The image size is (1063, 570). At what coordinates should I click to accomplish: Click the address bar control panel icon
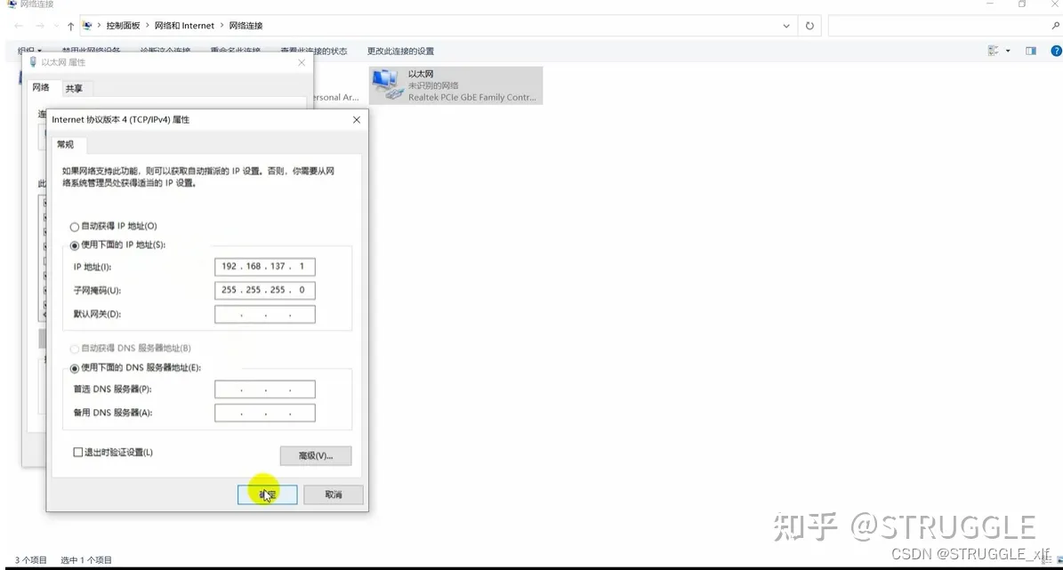click(x=87, y=26)
